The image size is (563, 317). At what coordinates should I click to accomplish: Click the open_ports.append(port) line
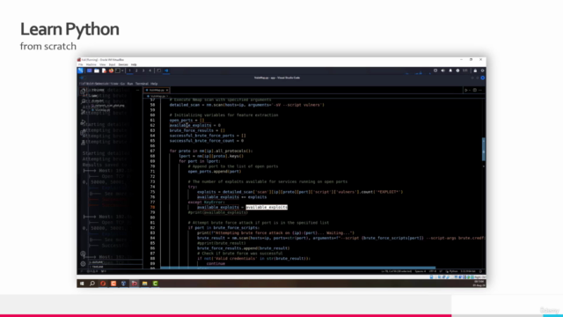215,172
